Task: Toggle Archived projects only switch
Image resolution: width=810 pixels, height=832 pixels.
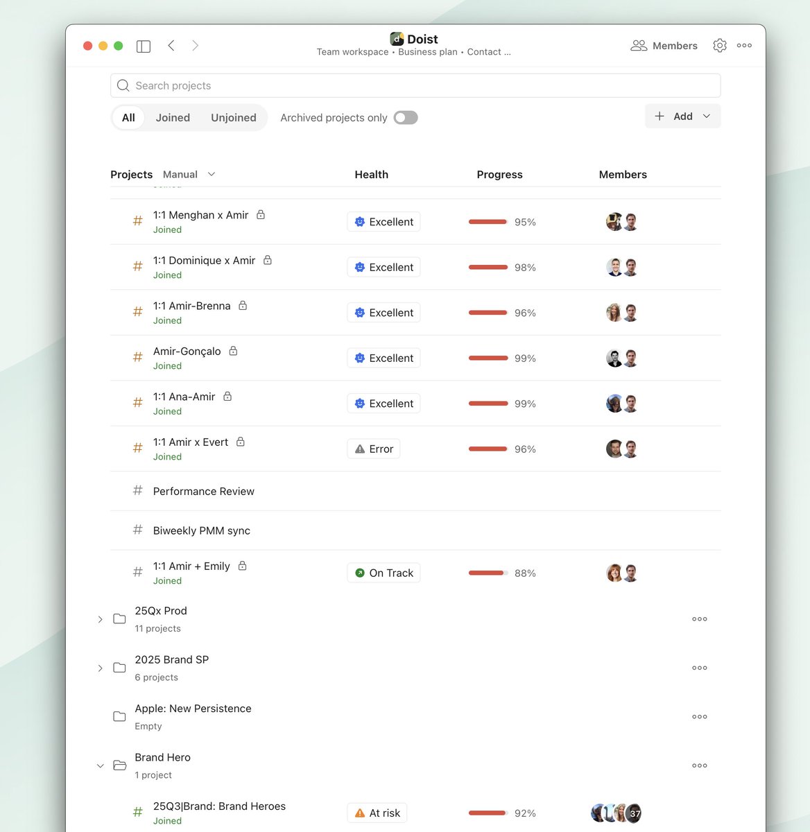Action: [x=406, y=118]
